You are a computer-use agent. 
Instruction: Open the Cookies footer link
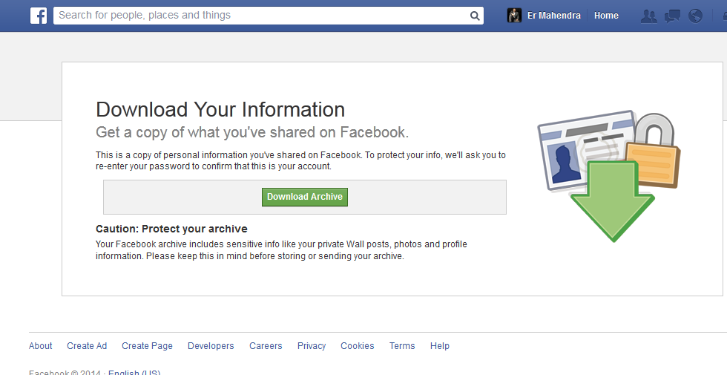(x=357, y=346)
